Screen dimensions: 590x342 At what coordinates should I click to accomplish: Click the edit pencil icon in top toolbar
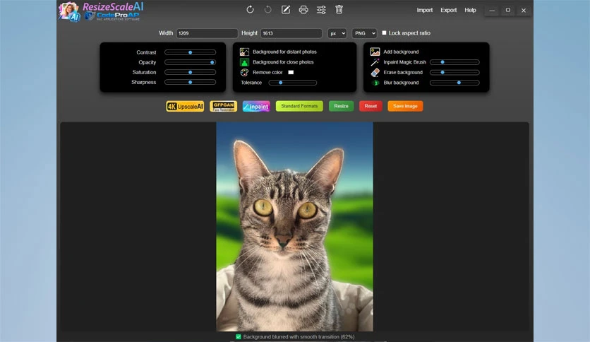[286, 10]
